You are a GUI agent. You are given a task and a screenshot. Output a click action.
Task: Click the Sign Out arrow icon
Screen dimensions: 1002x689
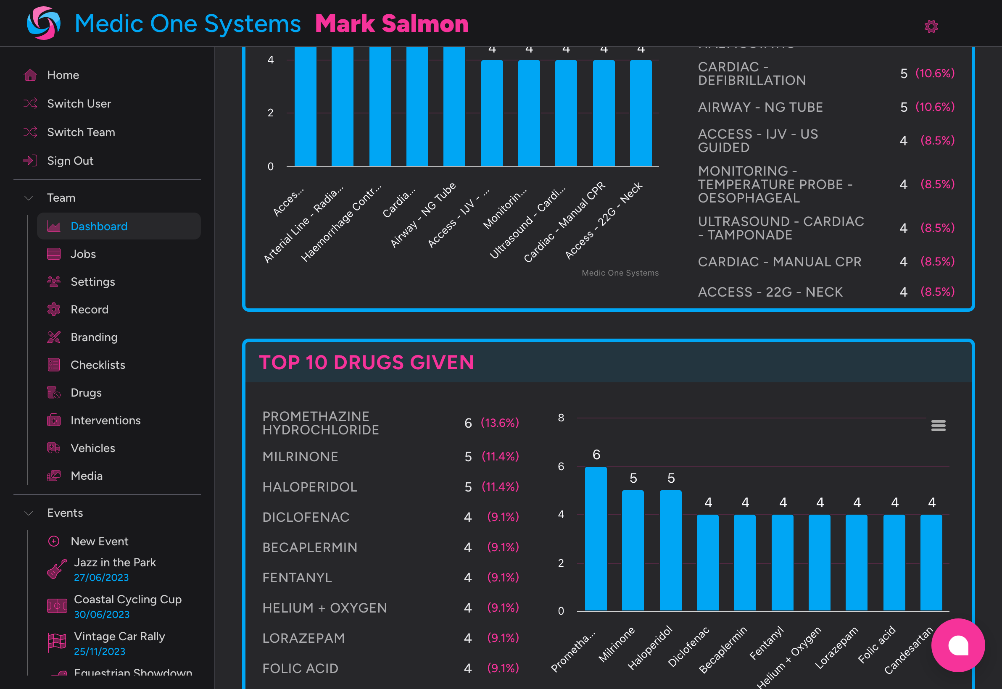[30, 160]
